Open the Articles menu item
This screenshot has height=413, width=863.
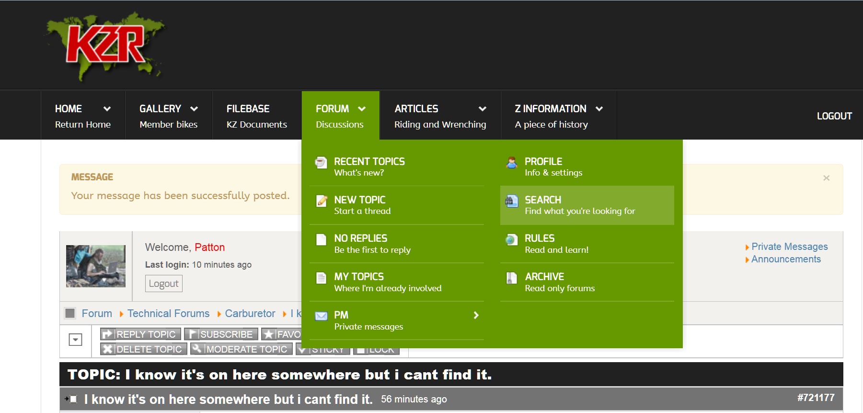tap(439, 116)
